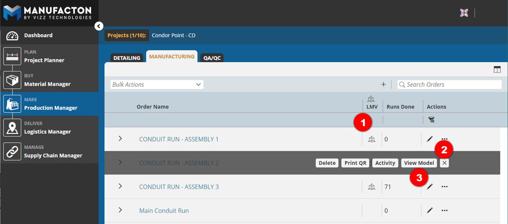Click the ellipsis menu for CONDUIT RUN - ASSEMBLY 1

444,139
